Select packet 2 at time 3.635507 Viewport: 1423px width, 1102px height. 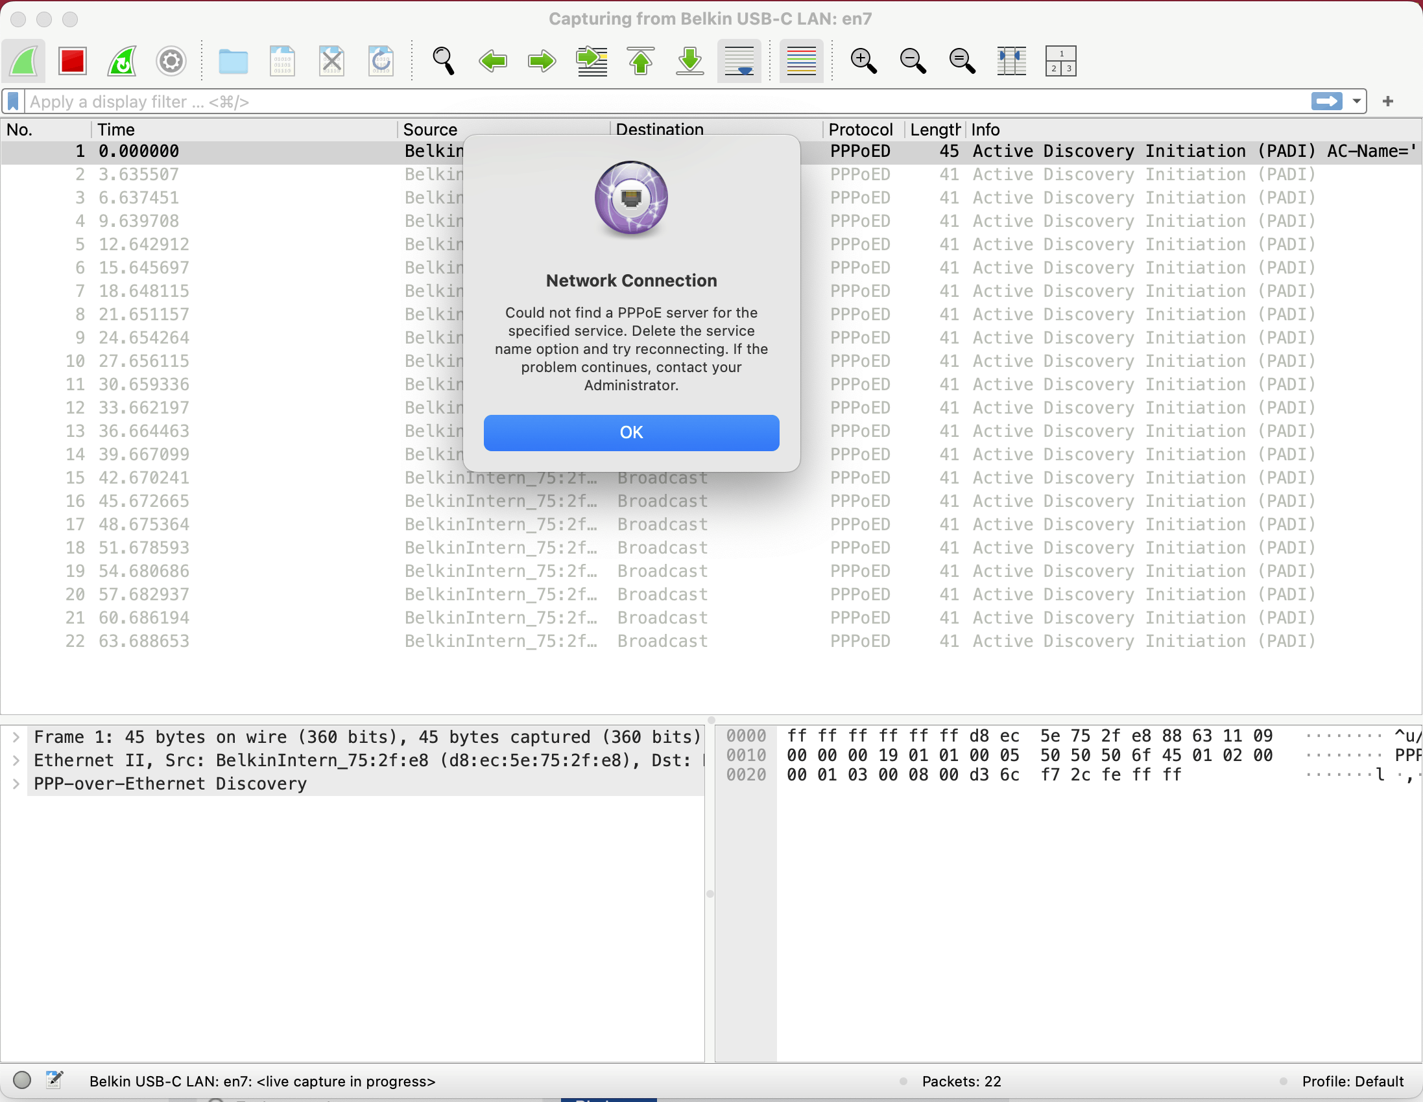(x=711, y=174)
